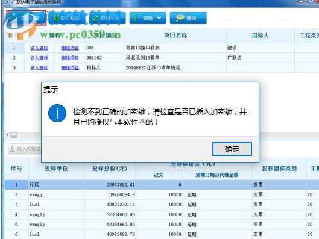Click the 查找 search toolbar button
This screenshot has height=239, width=319.
(x=188, y=18)
